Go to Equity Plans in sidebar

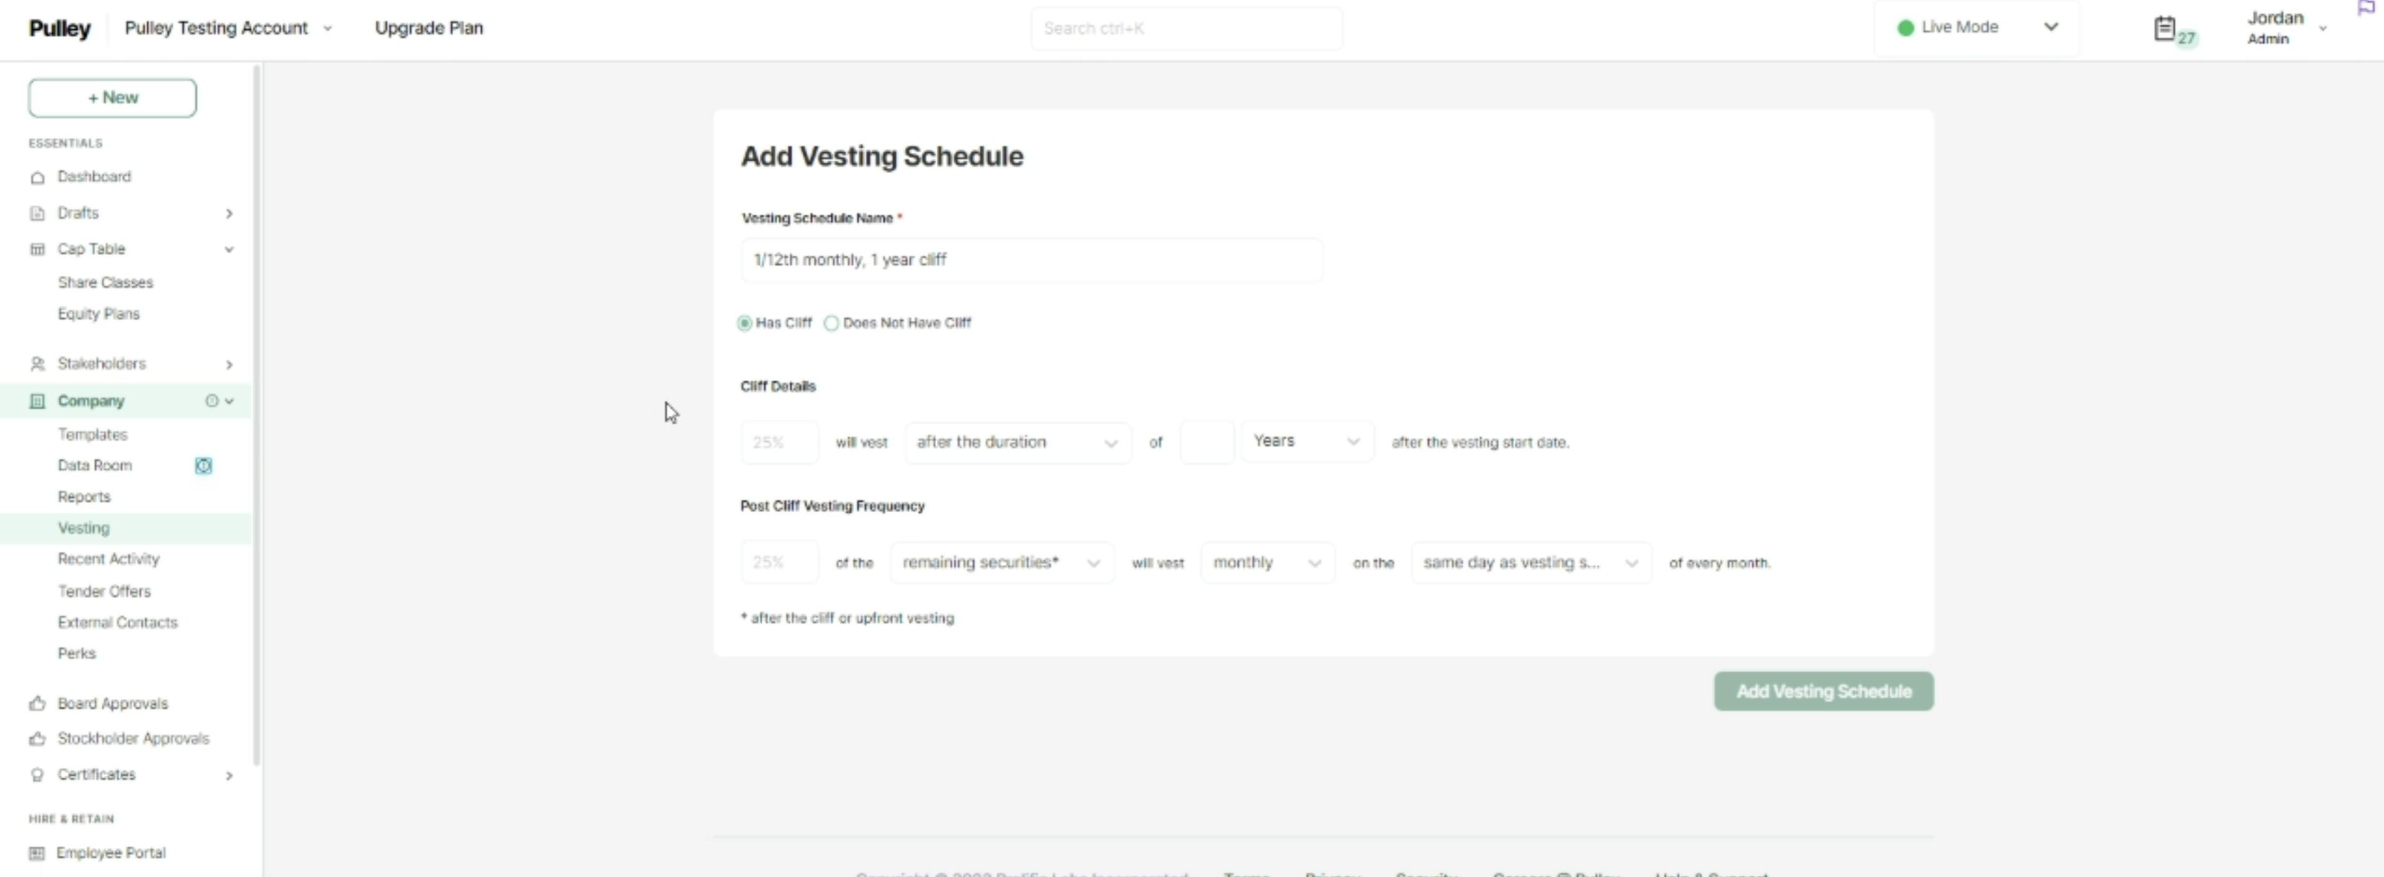pos(98,315)
